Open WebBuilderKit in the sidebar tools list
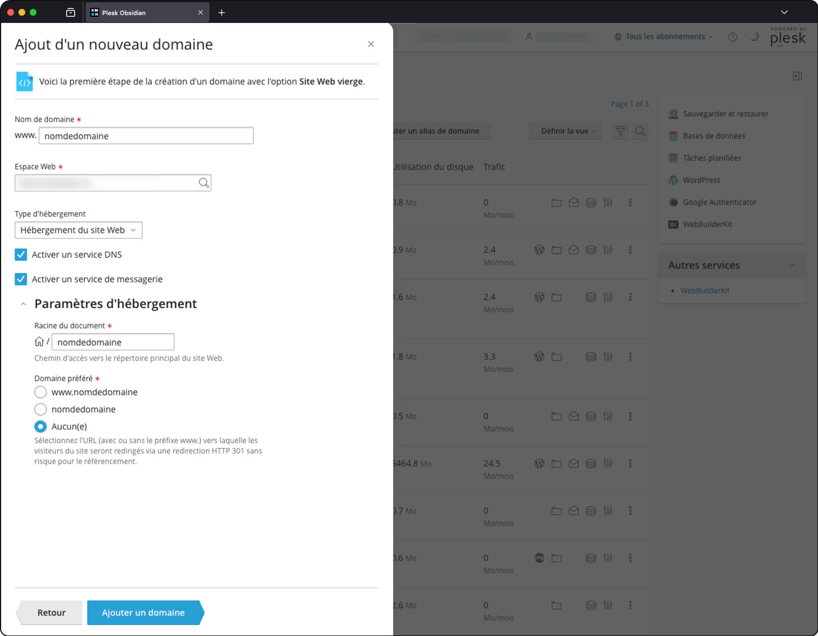Image resolution: width=818 pixels, height=636 pixels. click(x=707, y=225)
